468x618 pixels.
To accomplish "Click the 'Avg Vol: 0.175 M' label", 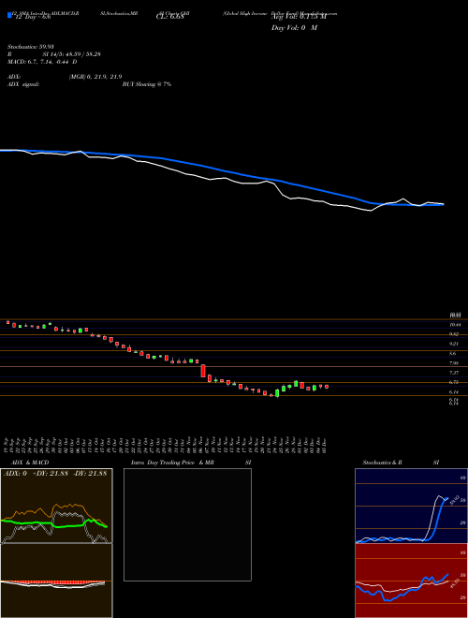I will tap(299, 17).
